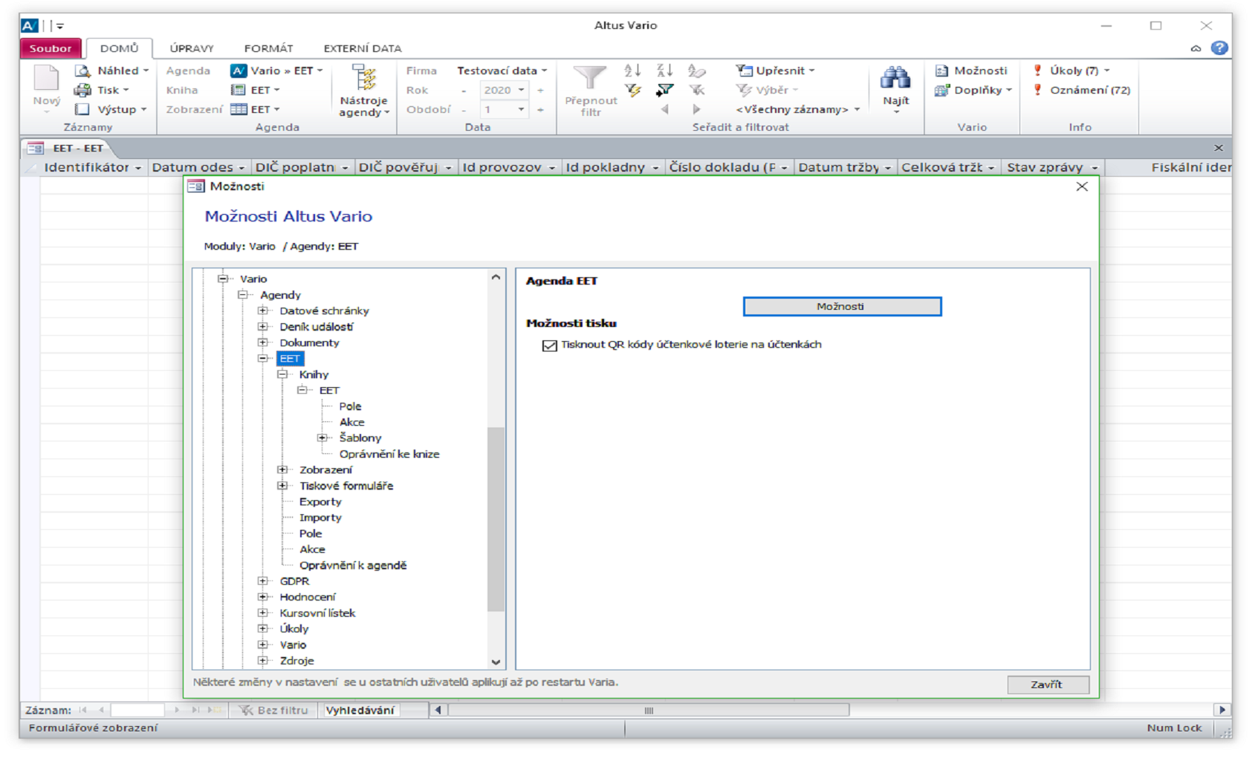Switch to the FORMÁT ribbon tab
This screenshot has width=1255, height=758.
[268, 48]
